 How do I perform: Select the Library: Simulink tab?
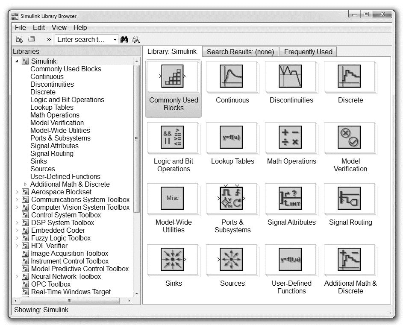172,51
